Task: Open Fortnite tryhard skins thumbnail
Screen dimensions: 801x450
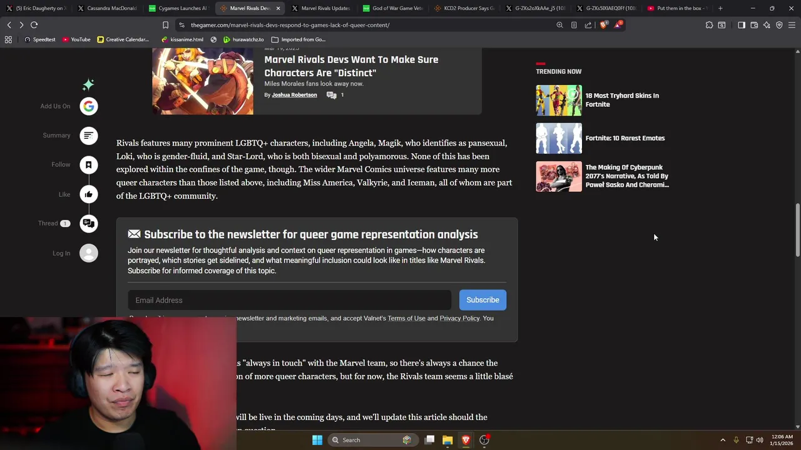Action: [559, 100]
